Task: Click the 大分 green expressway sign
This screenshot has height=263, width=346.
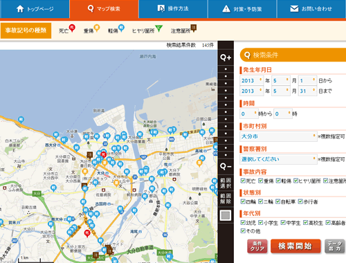Action: click(x=37, y=194)
